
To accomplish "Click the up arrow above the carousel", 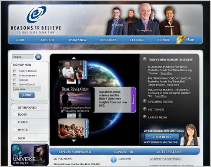I will pyautogui.click(x=74, y=58).
